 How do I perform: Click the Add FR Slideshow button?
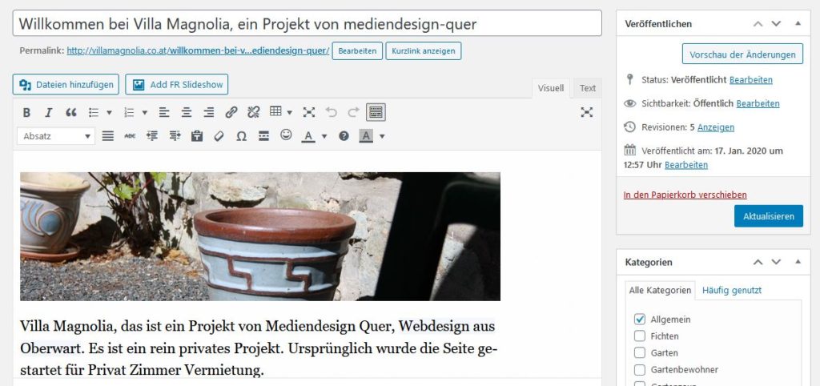176,85
